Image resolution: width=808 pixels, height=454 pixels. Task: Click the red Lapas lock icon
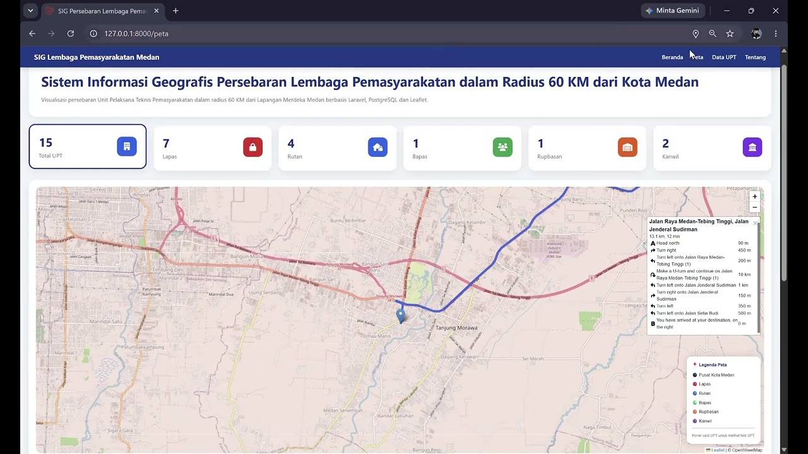click(x=252, y=147)
